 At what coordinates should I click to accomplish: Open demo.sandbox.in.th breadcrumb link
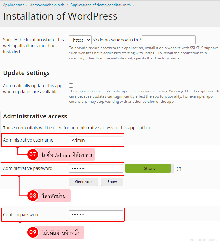point(47,5)
